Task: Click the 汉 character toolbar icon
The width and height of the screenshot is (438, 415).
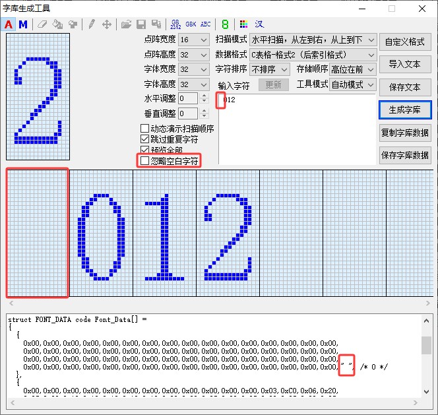Action: click(261, 24)
